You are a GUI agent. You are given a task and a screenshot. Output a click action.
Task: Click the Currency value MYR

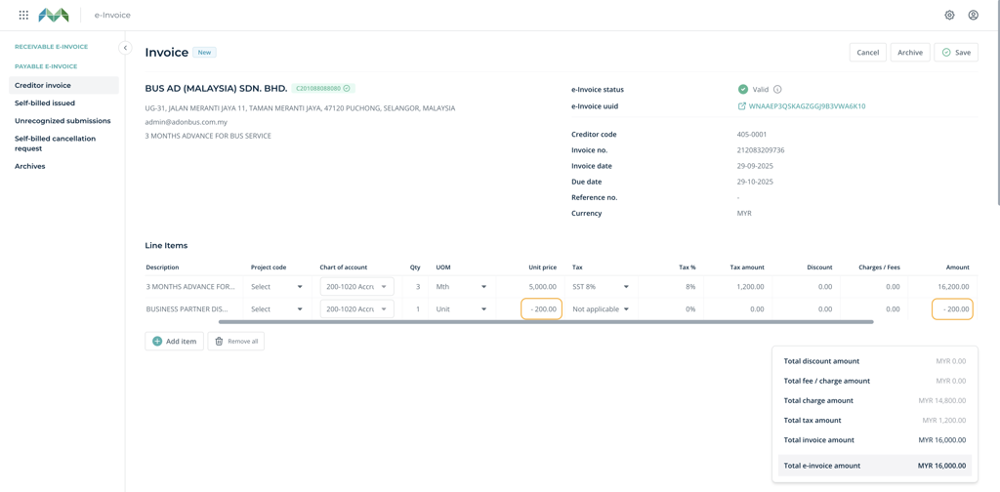pos(744,214)
